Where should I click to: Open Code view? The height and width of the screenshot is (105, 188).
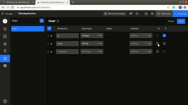tap(164, 14)
